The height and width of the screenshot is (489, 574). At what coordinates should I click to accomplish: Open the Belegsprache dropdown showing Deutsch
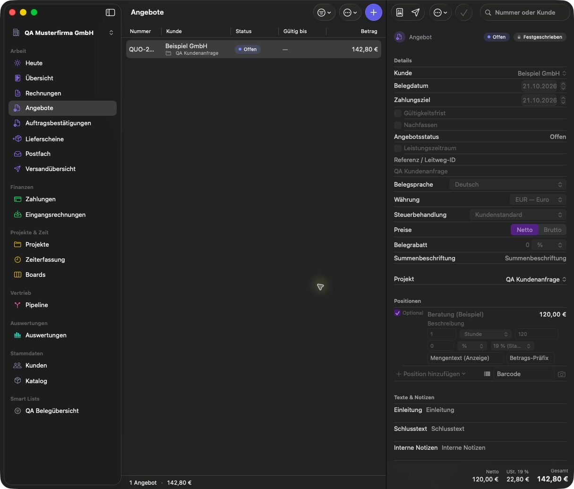tap(507, 185)
